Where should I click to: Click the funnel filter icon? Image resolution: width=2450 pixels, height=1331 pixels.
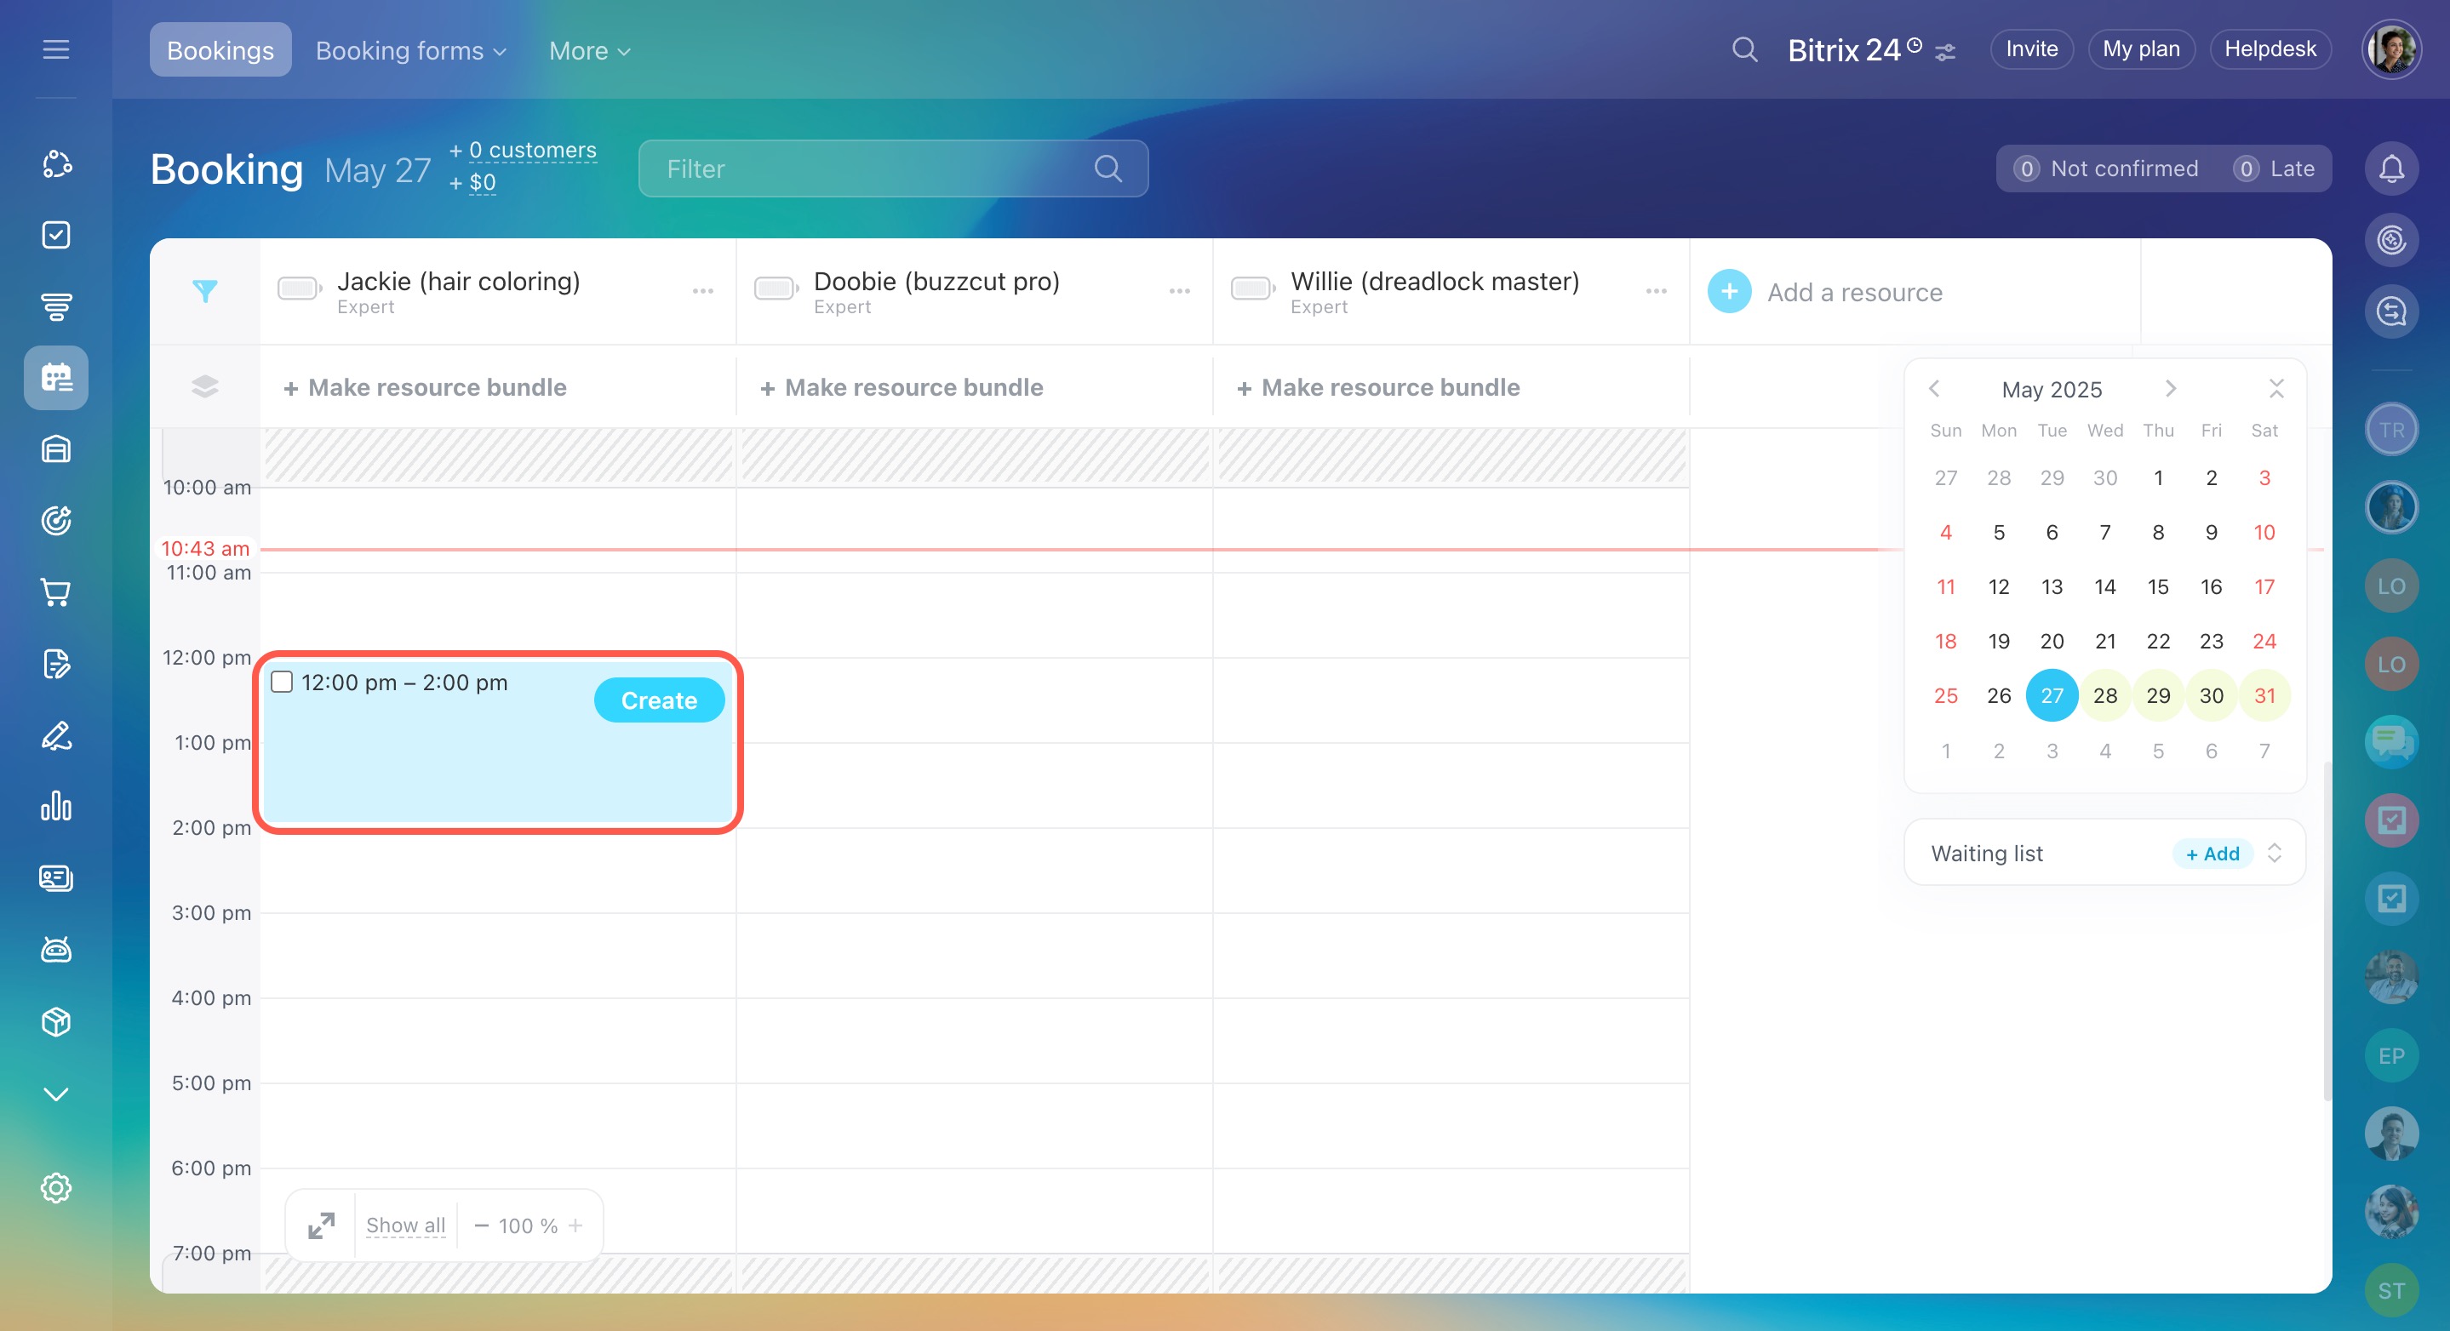[204, 291]
